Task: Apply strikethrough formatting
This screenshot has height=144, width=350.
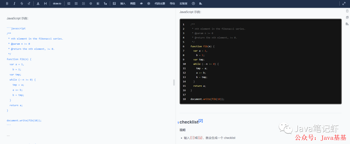Action: click(x=22, y=4)
